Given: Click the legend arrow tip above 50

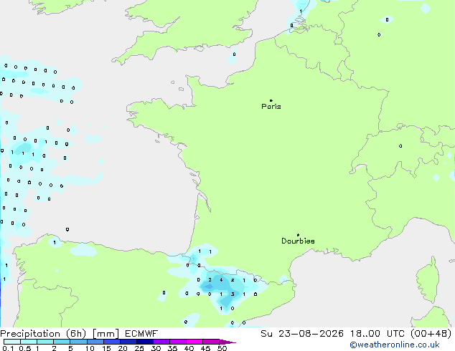Looking at the screenshot, I should click(227, 342).
